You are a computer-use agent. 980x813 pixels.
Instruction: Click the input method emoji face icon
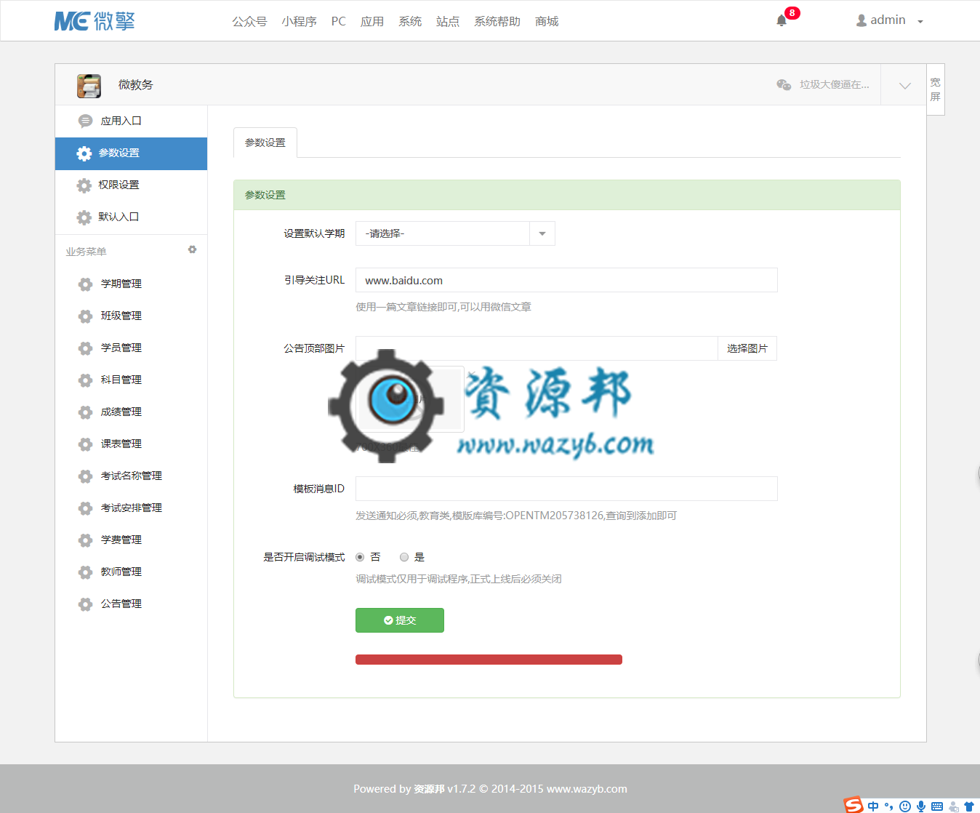[905, 806]
